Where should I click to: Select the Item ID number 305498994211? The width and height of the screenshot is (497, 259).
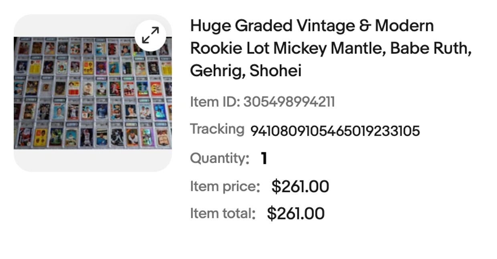click(289, 102)
